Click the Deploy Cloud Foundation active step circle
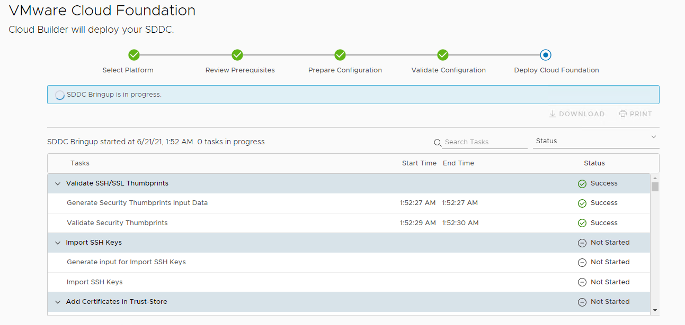 546,55
